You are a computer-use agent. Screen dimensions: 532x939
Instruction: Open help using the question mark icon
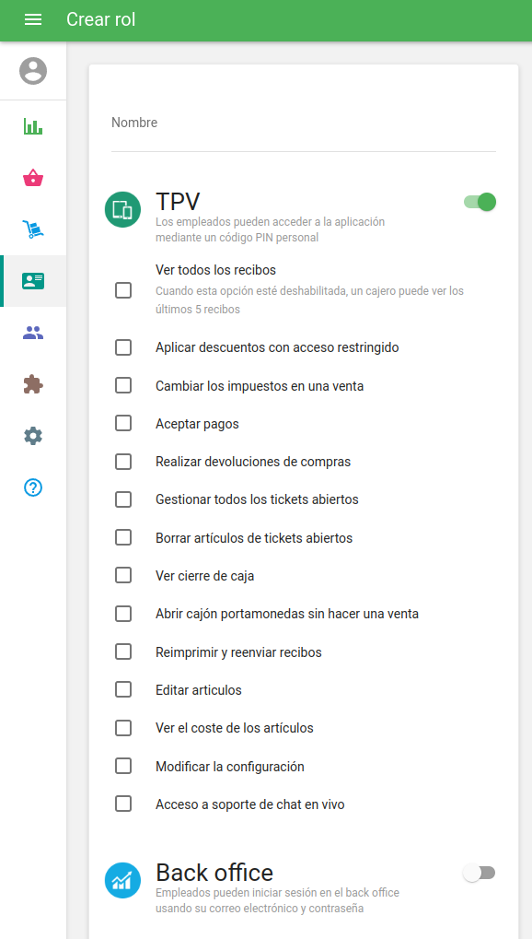click(33, 487)
